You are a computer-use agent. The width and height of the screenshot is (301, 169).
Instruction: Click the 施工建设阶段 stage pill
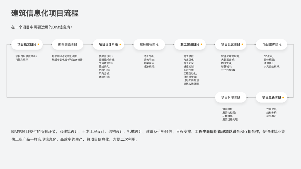[x=190, y=44]
